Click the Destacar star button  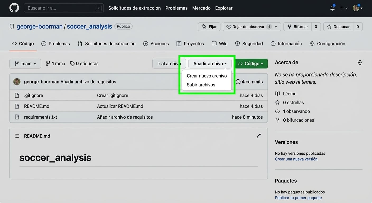point(338,27)
